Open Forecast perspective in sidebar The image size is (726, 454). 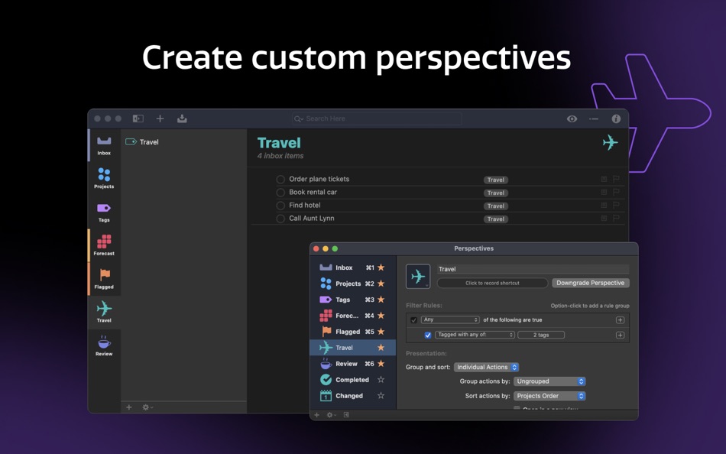pyautogui.click(x=104, y=245)
